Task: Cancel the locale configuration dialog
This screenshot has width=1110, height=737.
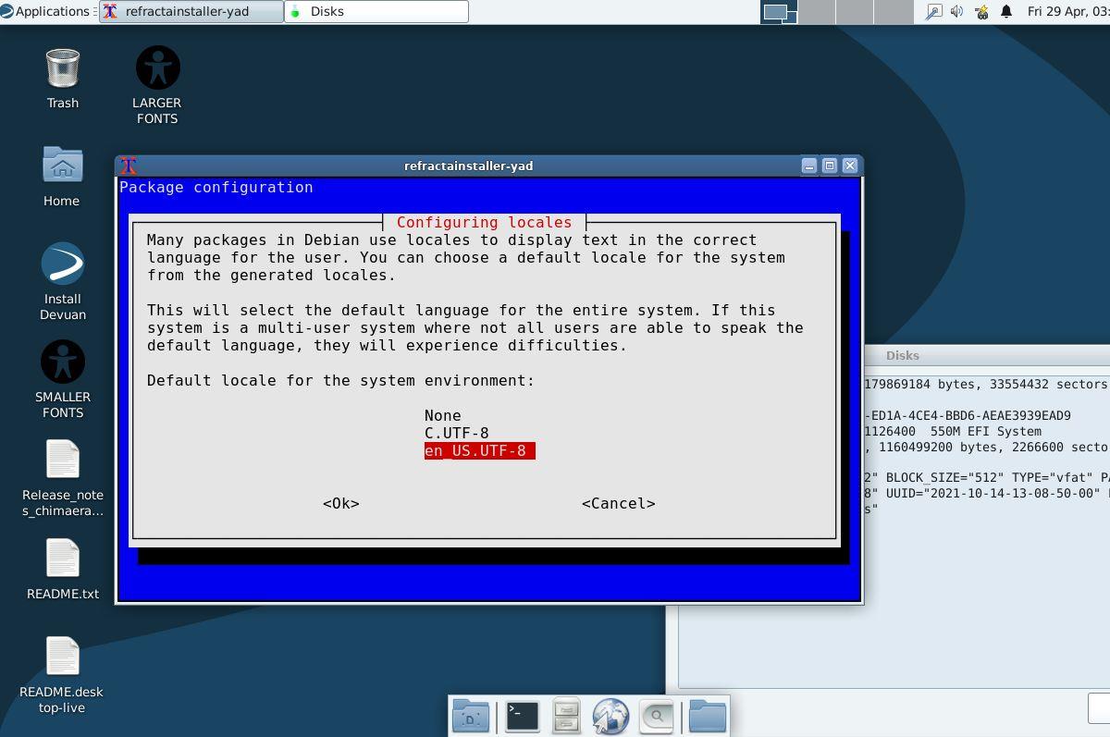Action: 618,503
